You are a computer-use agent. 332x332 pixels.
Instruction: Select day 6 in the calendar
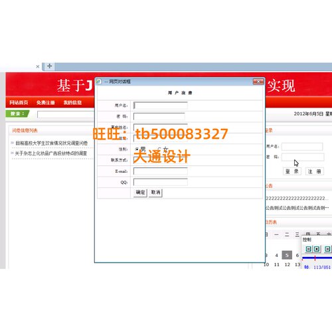297,255
